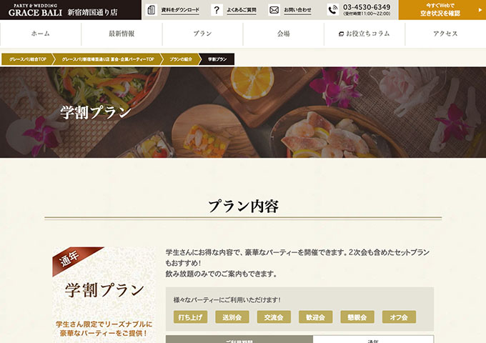Viewport: 486px width, 343px height.
Task: Open the アクセス navigation item
Action: coord(445,34)
